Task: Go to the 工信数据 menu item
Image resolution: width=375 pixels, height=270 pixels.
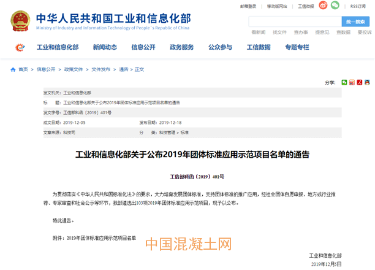Action: [259, 47]
